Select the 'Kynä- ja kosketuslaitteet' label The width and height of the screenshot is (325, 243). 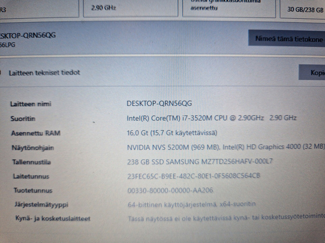click(53, 218)
